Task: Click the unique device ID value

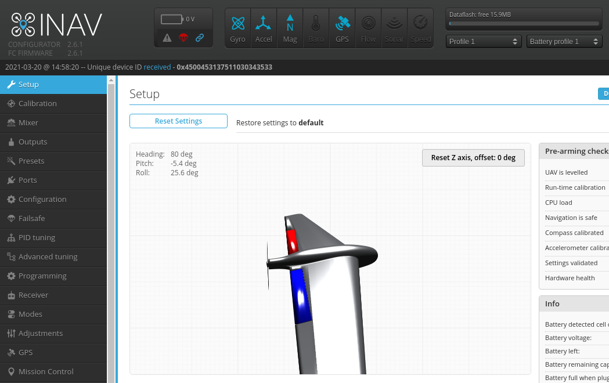Action: pyautogui.click(x=225, y=67)
